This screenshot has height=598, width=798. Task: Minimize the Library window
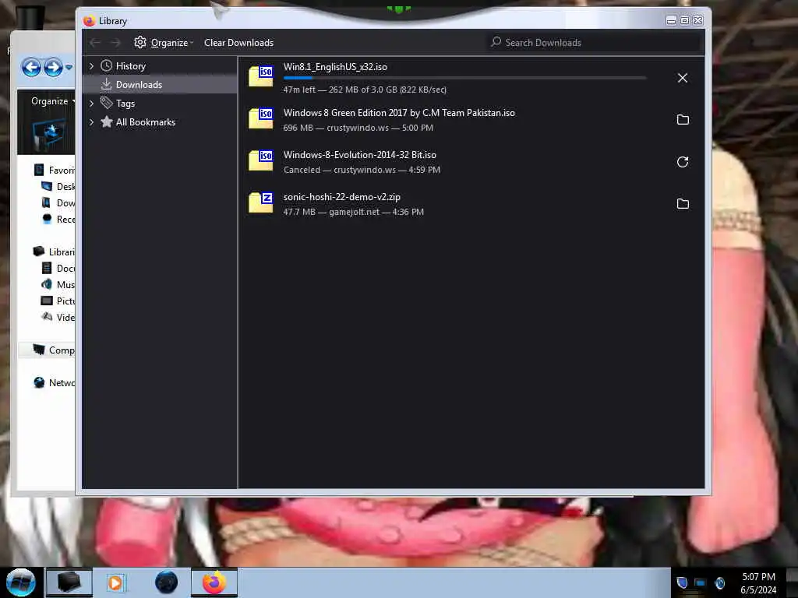(671, 20)
